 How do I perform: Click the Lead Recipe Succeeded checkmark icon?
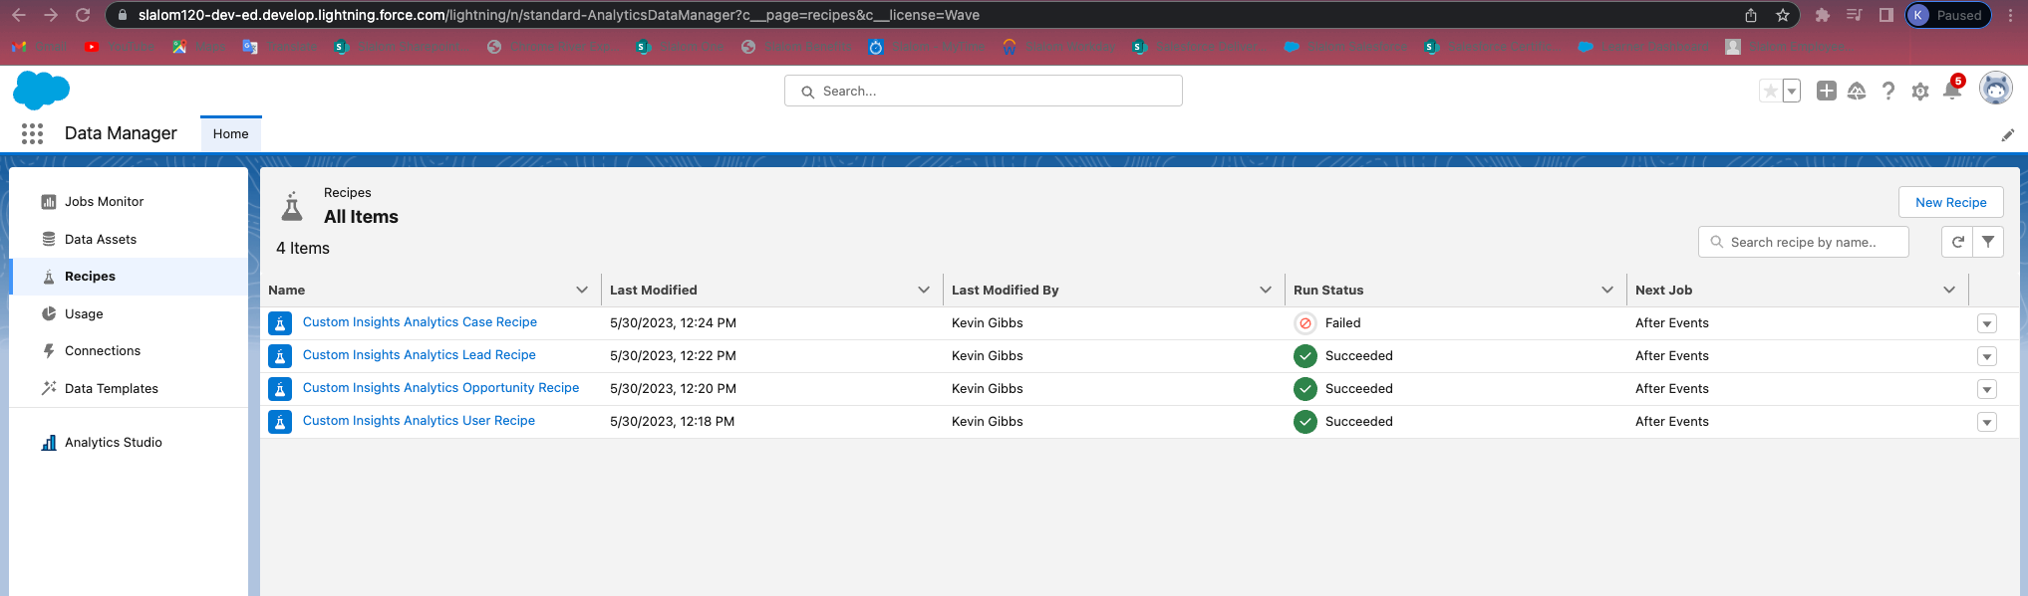coord(1304,356)
